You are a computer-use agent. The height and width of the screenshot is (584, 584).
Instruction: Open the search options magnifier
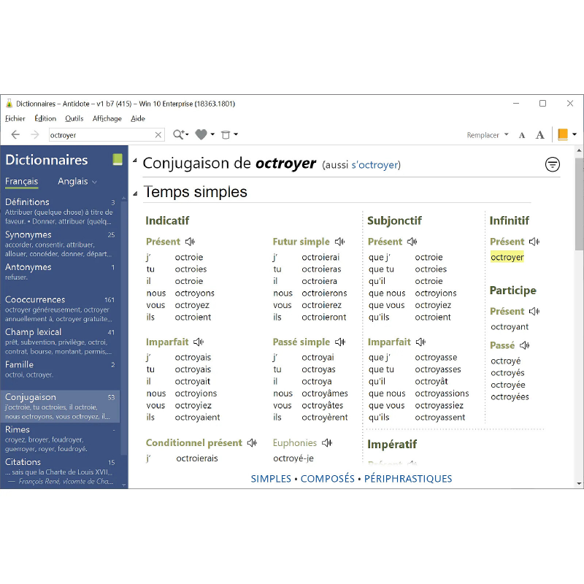[x=179, y=134]
